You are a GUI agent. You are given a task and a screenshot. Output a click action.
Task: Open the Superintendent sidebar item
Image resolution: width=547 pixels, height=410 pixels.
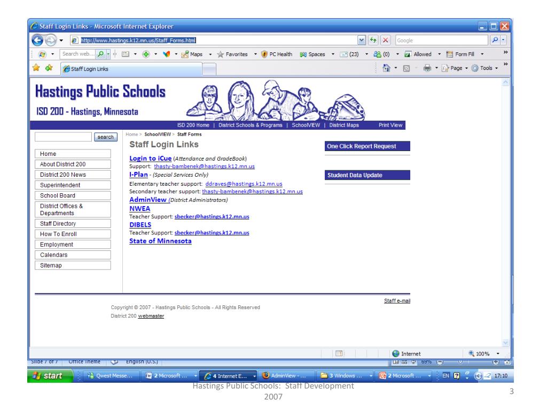pyautogui.click(x=73, y=185)
